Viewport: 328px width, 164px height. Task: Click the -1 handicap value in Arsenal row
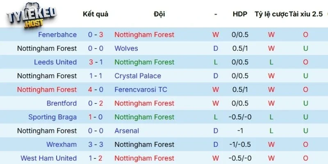pyautogui.click(x=240, y=131)
